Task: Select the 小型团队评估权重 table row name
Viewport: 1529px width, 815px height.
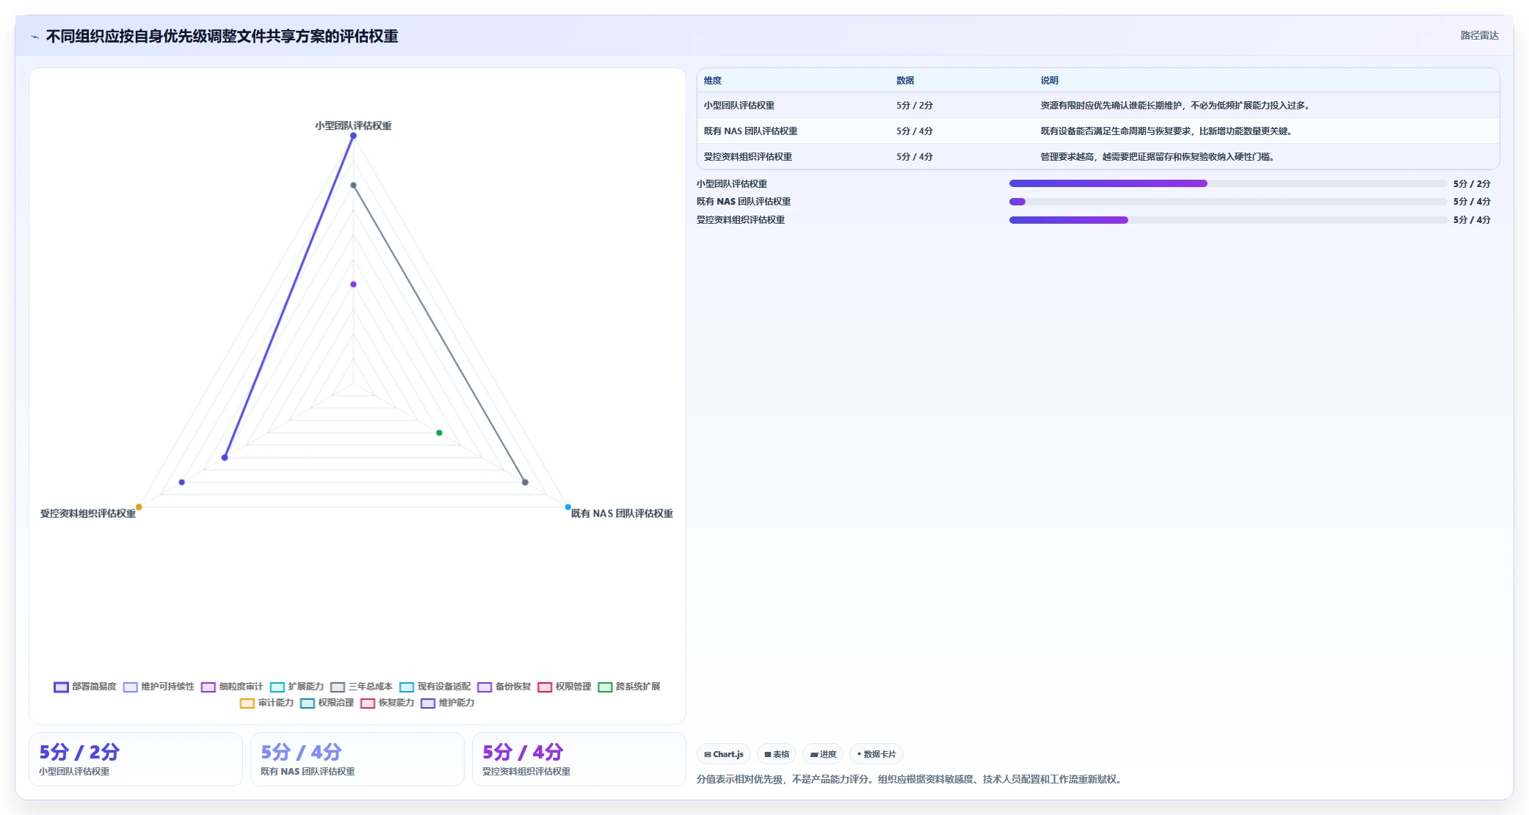Action: pos(739,106)
